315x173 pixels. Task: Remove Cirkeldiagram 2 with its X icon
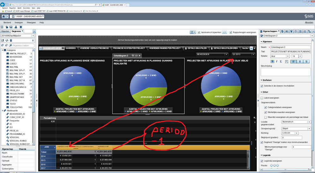(140, 55)
